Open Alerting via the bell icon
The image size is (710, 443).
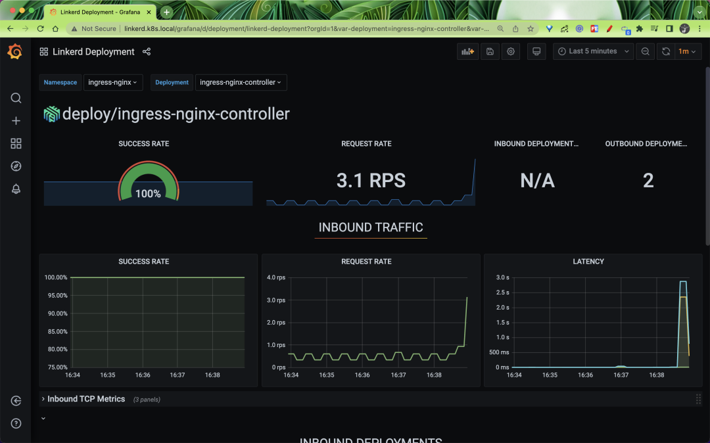pyautogui.click(x=15, y=189)
